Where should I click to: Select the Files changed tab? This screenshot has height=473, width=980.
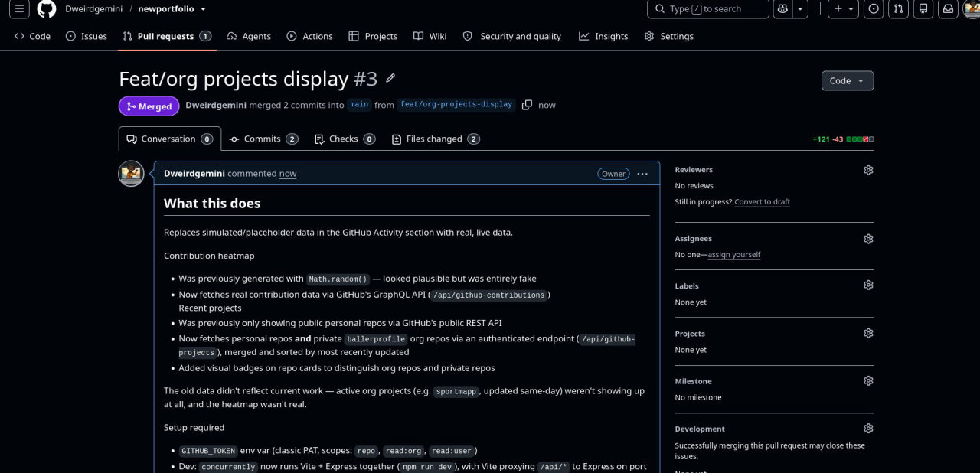pos(436,139)
